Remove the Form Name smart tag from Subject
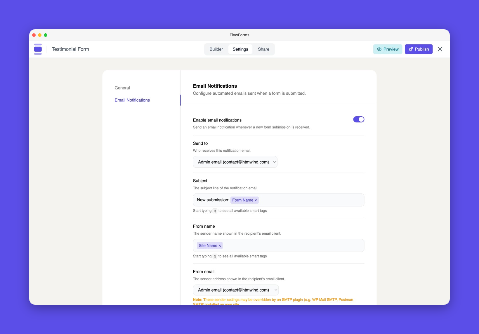The width and height of the screenshot is (479, 334). coord(256,200)
